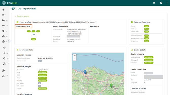
Task: Click the ITDR icon beside page title
Action: (13, 8)
